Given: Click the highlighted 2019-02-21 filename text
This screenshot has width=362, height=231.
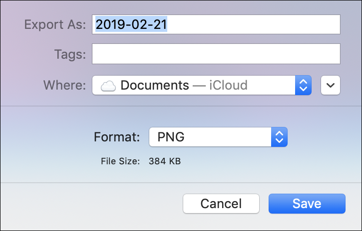Looking at the screenshot, I should click(x=131, y=24).
